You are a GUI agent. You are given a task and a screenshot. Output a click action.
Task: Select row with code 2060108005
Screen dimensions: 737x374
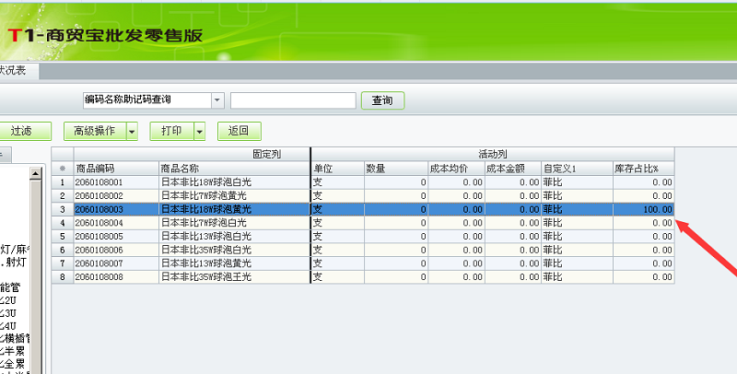362,237
